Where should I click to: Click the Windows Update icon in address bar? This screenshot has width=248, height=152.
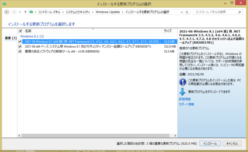point(31,12)
